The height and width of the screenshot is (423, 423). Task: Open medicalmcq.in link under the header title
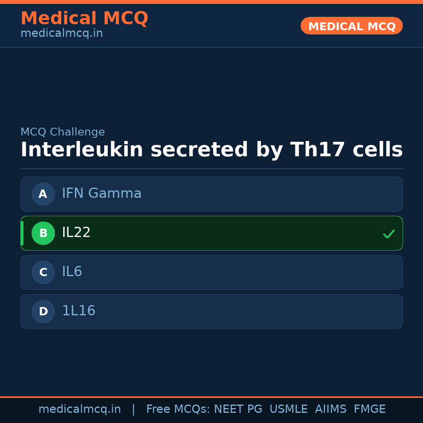[61, 34]
